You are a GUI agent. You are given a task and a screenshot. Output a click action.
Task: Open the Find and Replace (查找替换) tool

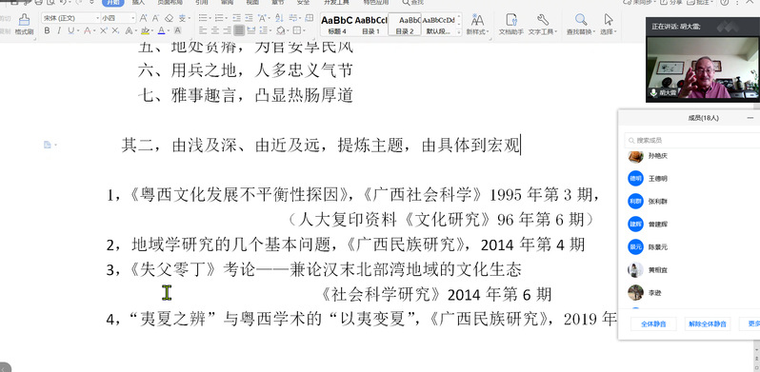click(x=581, y=23)
